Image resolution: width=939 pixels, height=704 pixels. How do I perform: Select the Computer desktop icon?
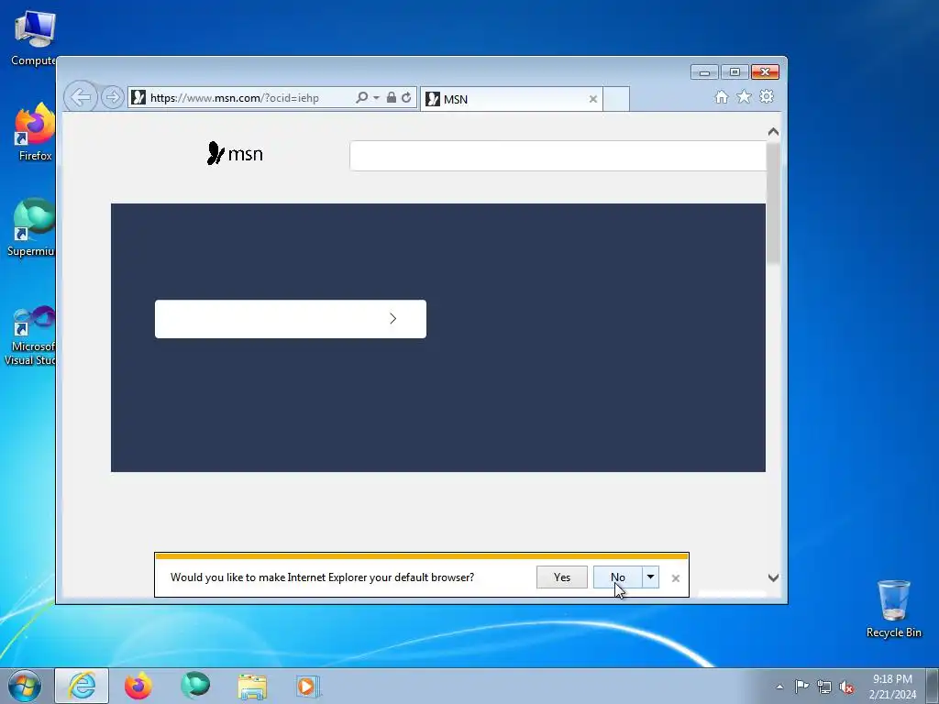point(34,38)
